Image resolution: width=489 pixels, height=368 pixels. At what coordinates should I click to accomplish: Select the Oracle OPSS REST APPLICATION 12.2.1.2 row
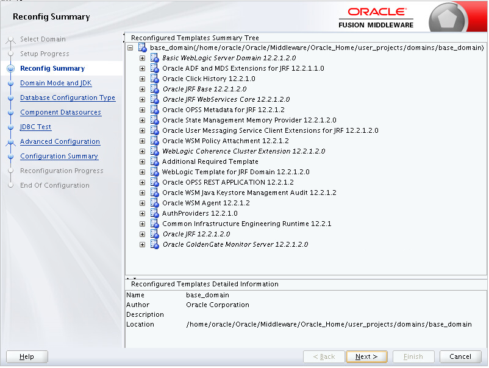(228, 182)
